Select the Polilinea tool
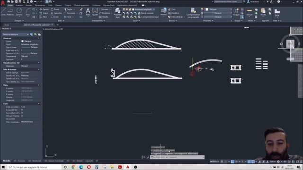This screenshot has width=303, height=170. 10,12
